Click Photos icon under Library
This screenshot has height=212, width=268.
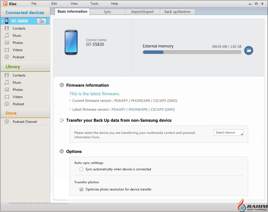click(x=7, y=89)
